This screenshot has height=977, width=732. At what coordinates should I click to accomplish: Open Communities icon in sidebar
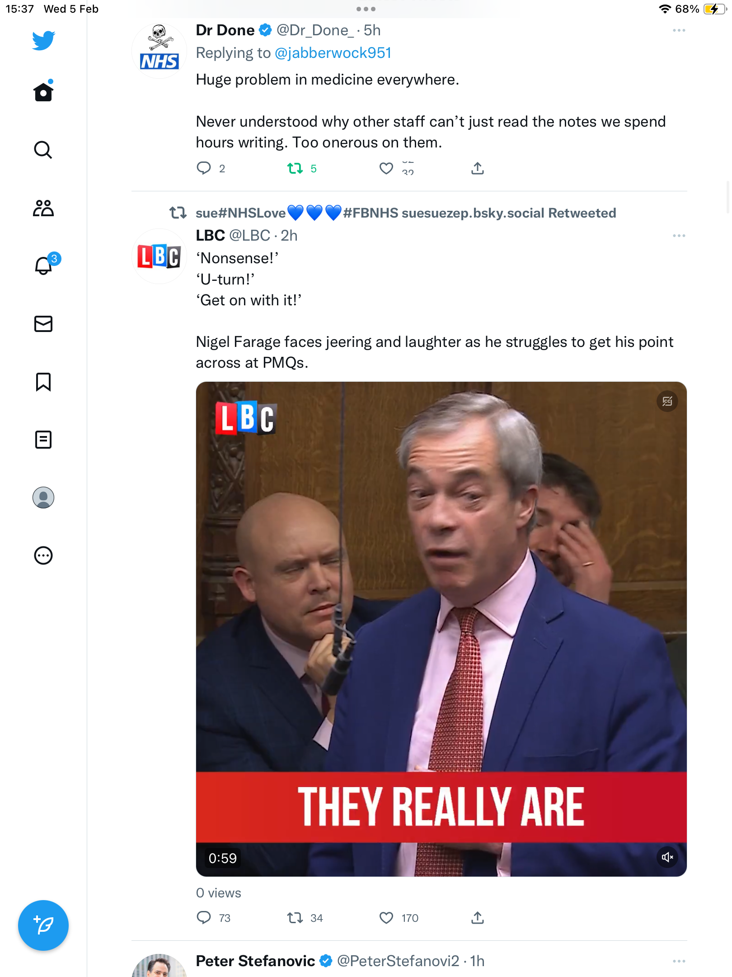pos(43,208)
